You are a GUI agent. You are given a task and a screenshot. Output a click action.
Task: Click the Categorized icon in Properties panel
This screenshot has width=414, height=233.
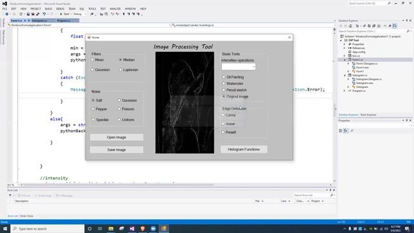(x=340, y=131)
